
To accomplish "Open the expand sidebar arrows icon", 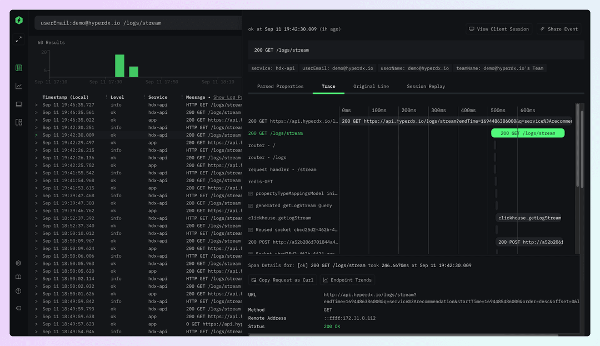I will 18,39.
